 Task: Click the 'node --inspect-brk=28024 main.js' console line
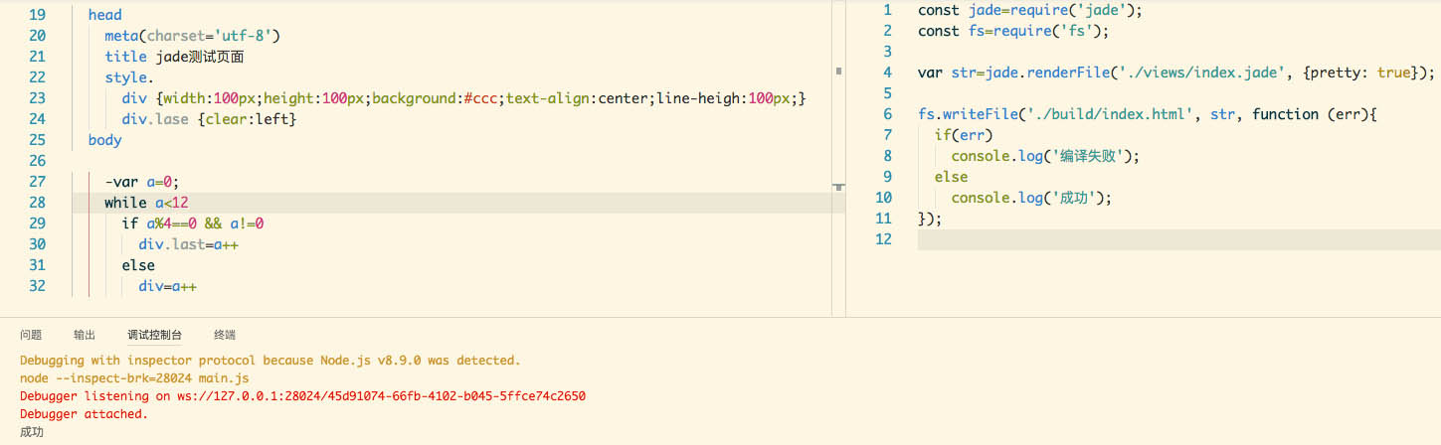pos(134,378)
